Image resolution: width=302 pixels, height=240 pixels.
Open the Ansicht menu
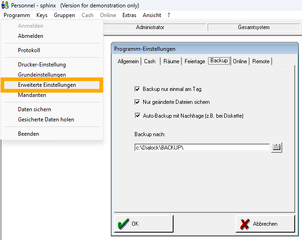[152, 15]
